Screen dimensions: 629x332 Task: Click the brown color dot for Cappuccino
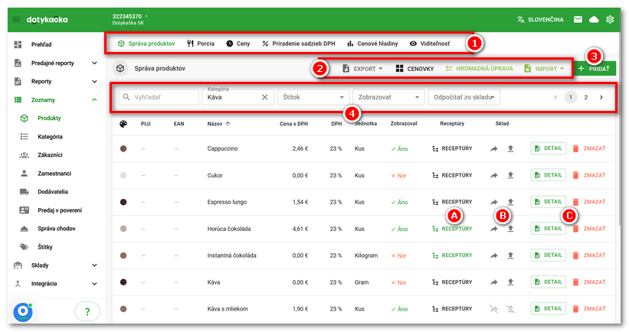pos(123,148)
